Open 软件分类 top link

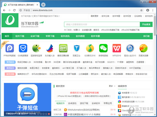[x=105, y=16]
